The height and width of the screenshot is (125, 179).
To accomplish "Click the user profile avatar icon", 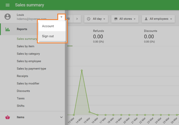I will coord(8,17).
